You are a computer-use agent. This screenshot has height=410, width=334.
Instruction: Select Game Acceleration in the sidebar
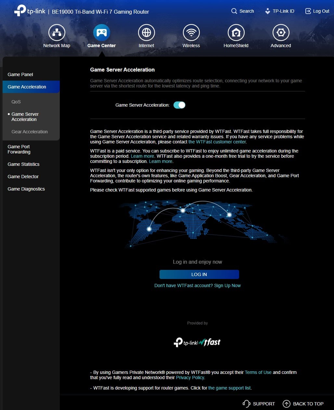point(31,87)
